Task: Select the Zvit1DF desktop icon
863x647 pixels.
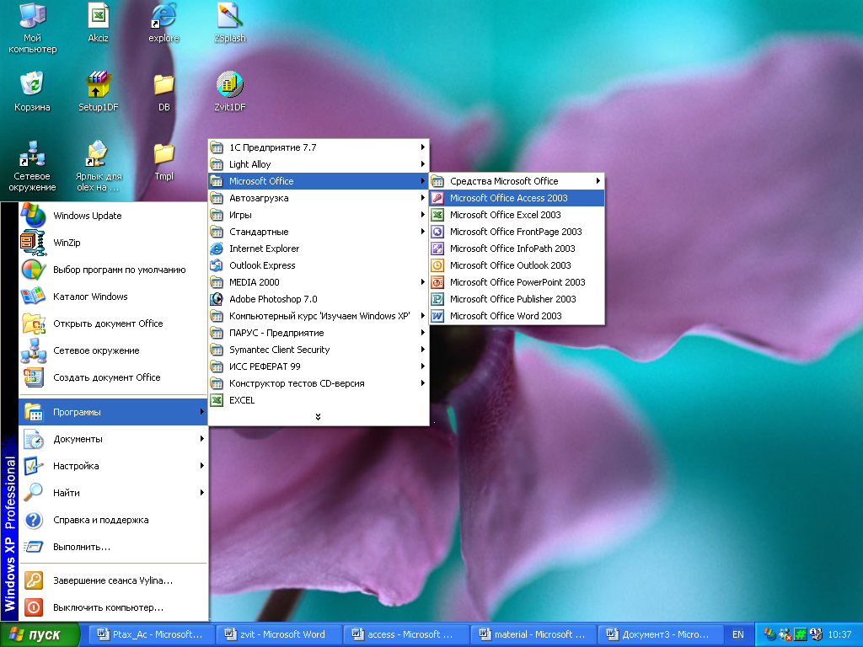Action: point(229,92)
